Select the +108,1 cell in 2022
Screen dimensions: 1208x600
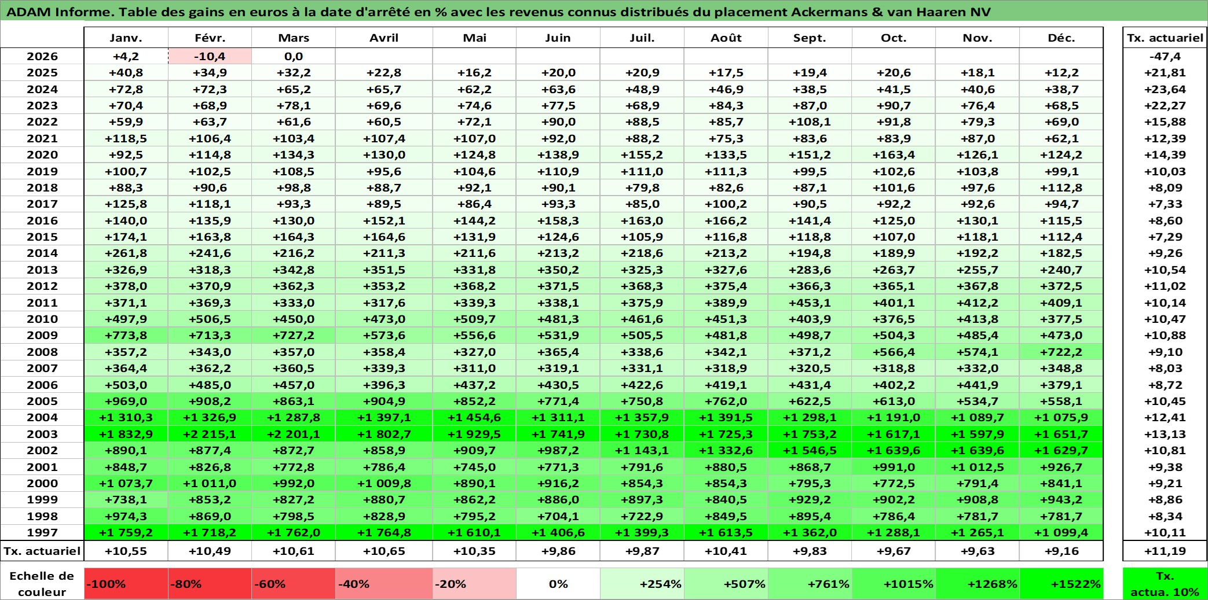coord(810,122)
